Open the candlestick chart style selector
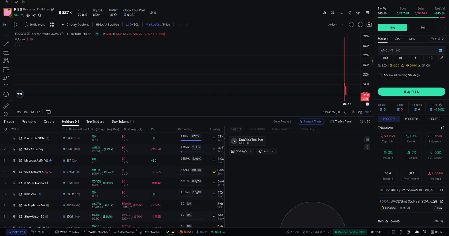Screen dimensions: 449x236 pyautogui.click(x=15, y=25)
